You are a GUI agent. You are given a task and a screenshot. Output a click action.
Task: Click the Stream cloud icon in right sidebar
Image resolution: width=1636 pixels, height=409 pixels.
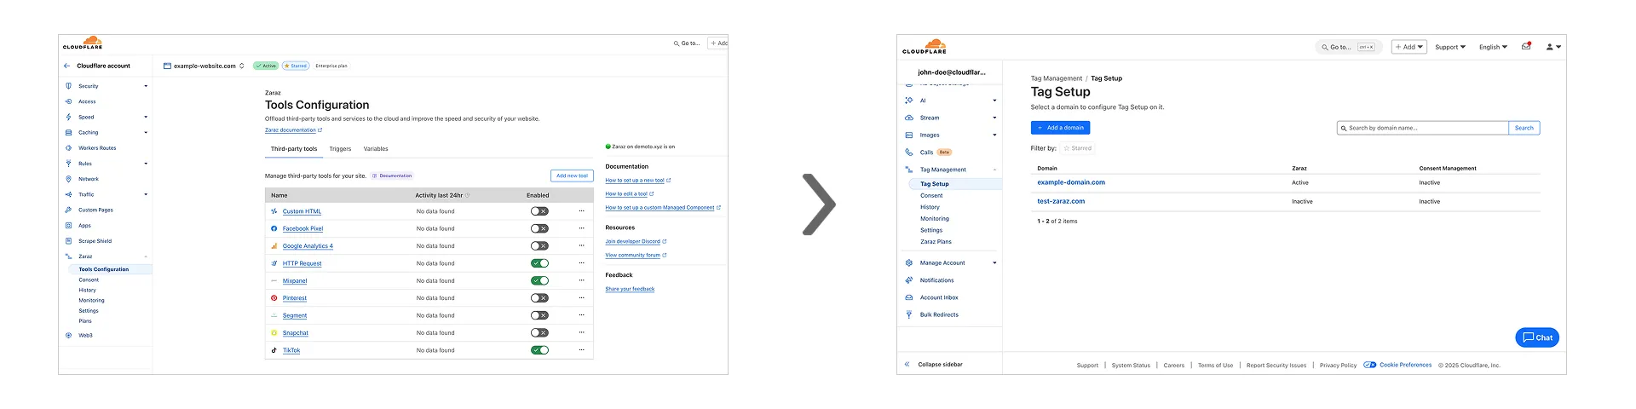(x=909, y=118)
